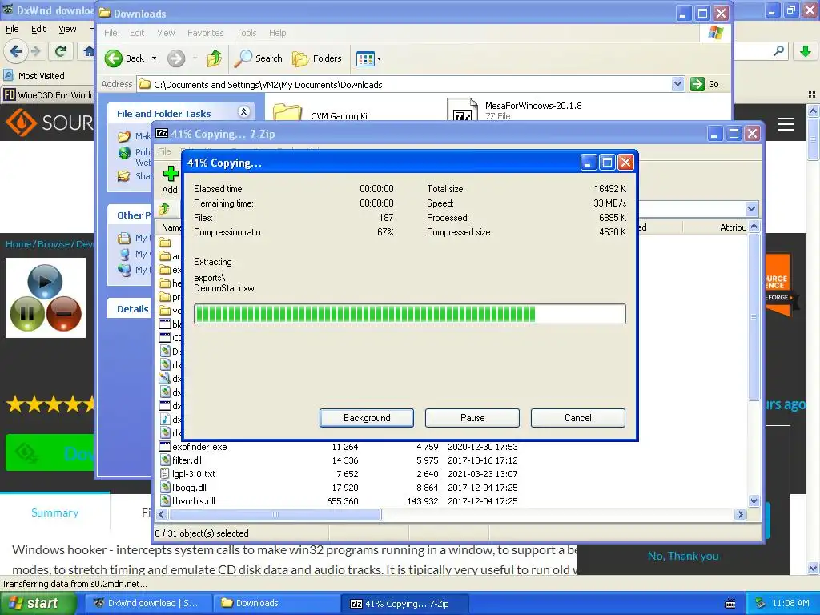The height and width of the screenshot is (615, 820).
Task: Click the WineD3D For Windows tab
Action: tap(48, 95)
